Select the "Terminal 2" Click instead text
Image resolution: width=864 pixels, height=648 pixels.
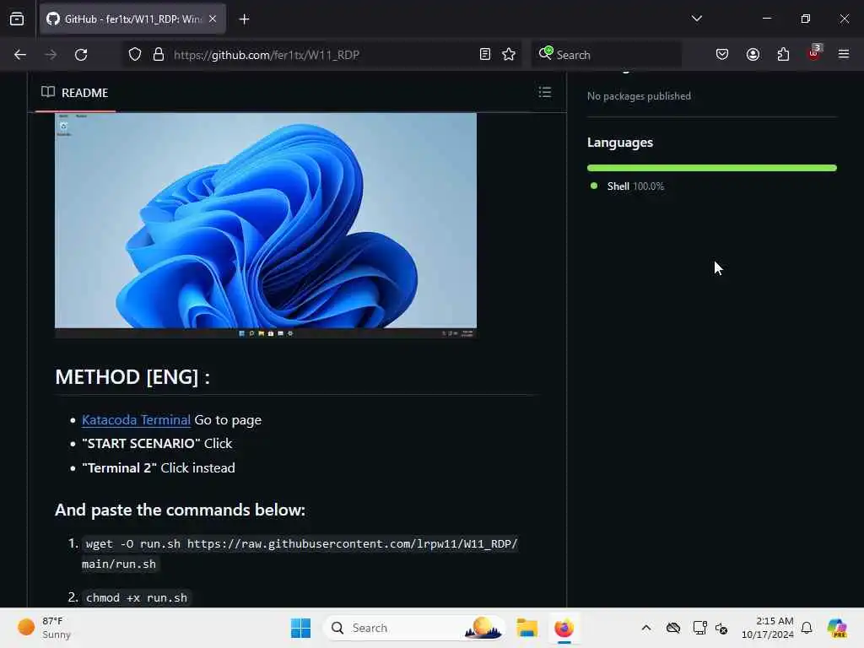point(159,467)
